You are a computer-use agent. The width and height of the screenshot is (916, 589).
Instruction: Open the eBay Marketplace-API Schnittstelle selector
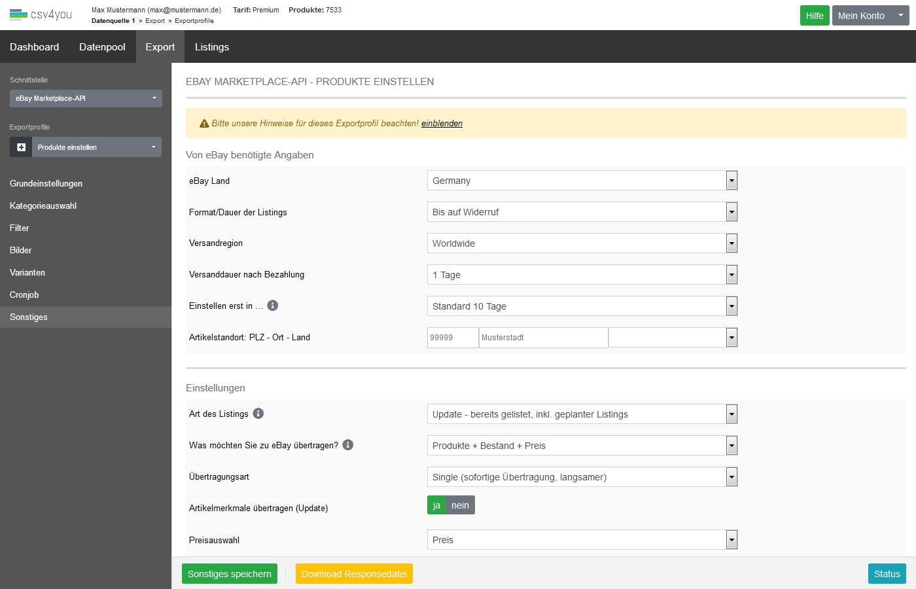(86, 98)
